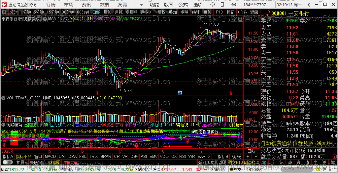Select the MACD indicator tab
338x173 pixels.
pos(50,157)
